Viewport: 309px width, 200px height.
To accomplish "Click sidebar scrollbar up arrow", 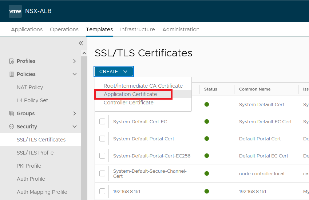I will click(84, 53).
